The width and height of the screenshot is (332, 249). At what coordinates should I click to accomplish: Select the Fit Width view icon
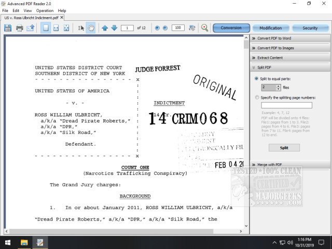click(56, 27)
